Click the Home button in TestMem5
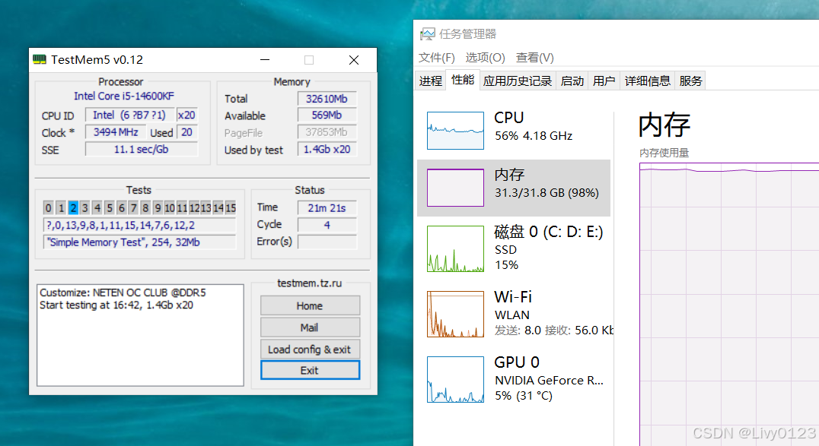The image size is (819, 446). [310, 305]
